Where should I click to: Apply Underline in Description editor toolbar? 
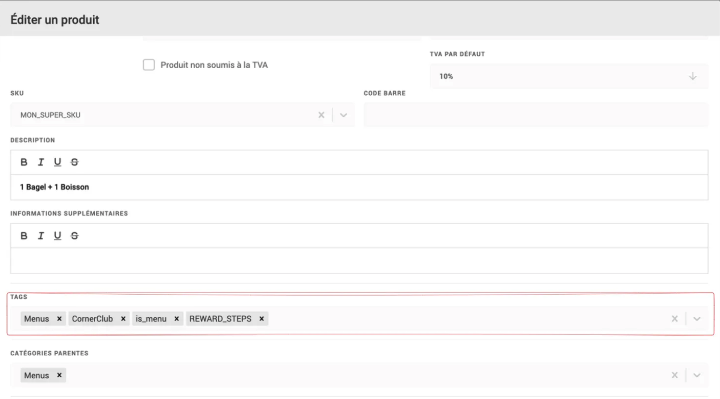[58, 162]
